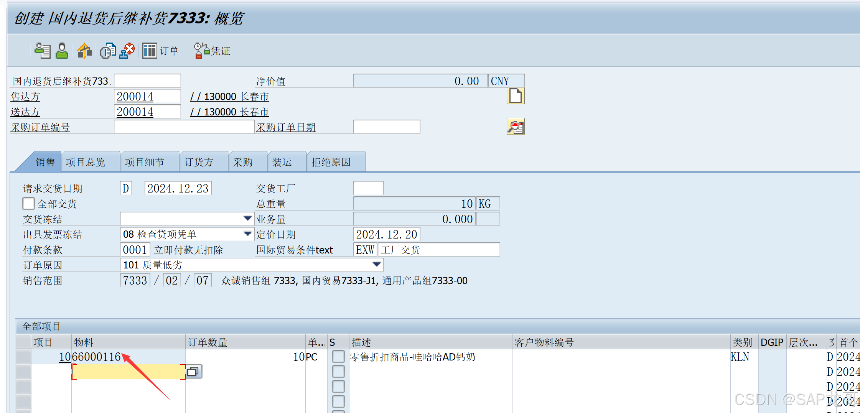
Task: Select the second item row selector
Action: click(23, 372)
